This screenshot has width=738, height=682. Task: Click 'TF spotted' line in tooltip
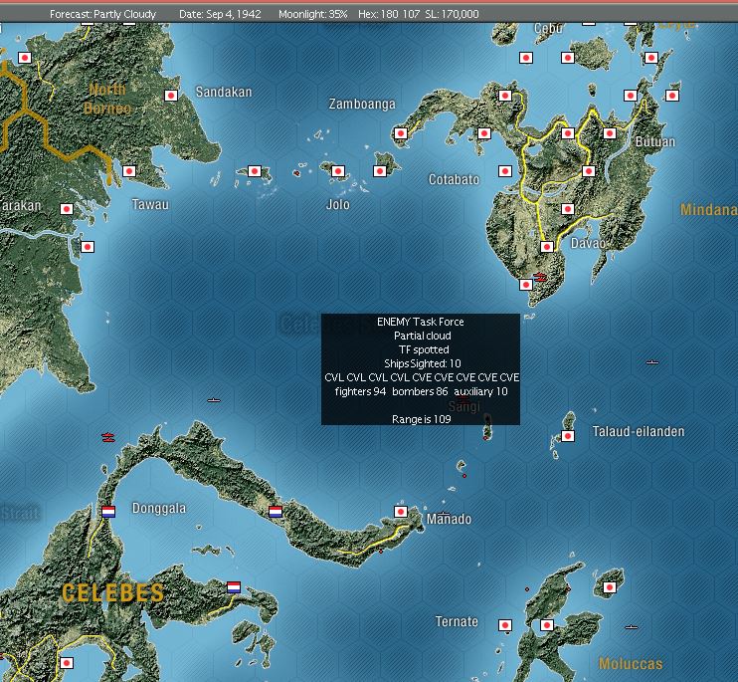pyautogui.click(x=424, y=349)
